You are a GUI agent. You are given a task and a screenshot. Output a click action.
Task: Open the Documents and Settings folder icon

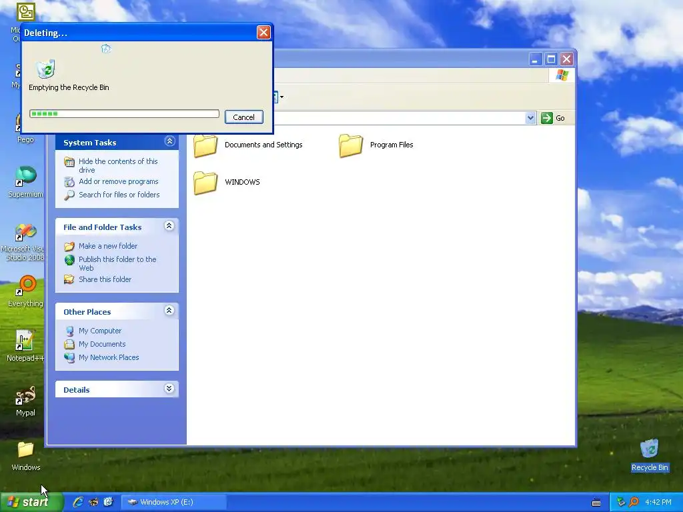205,145
